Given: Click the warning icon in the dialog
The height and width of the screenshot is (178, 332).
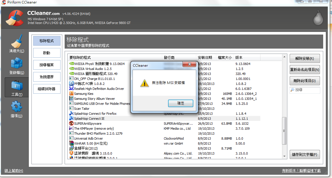Looking at the screenshot, I should coord(145,83).
